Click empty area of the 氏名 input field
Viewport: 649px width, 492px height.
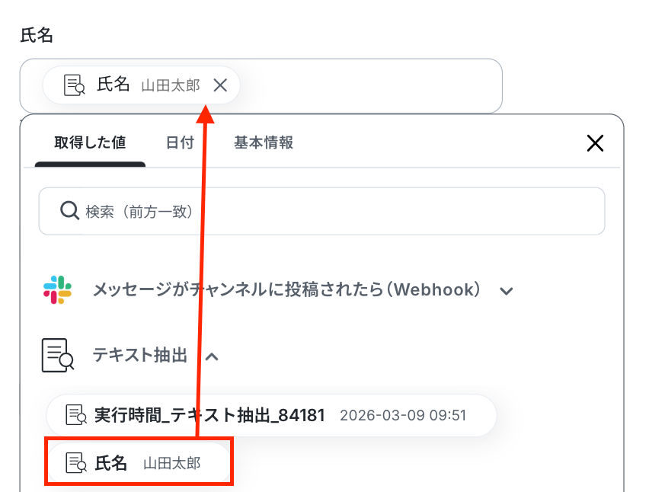coord(369,85)
